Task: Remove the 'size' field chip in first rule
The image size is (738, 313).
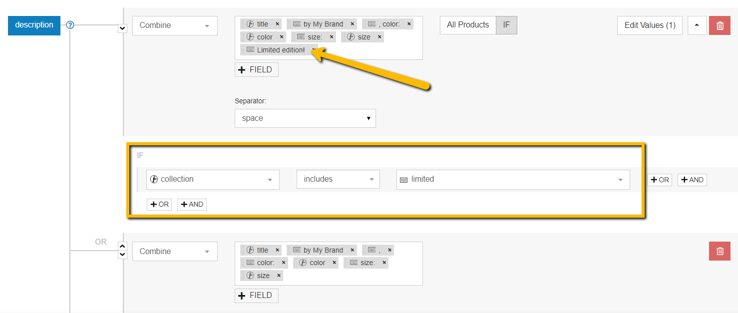Action: point(379,37)
